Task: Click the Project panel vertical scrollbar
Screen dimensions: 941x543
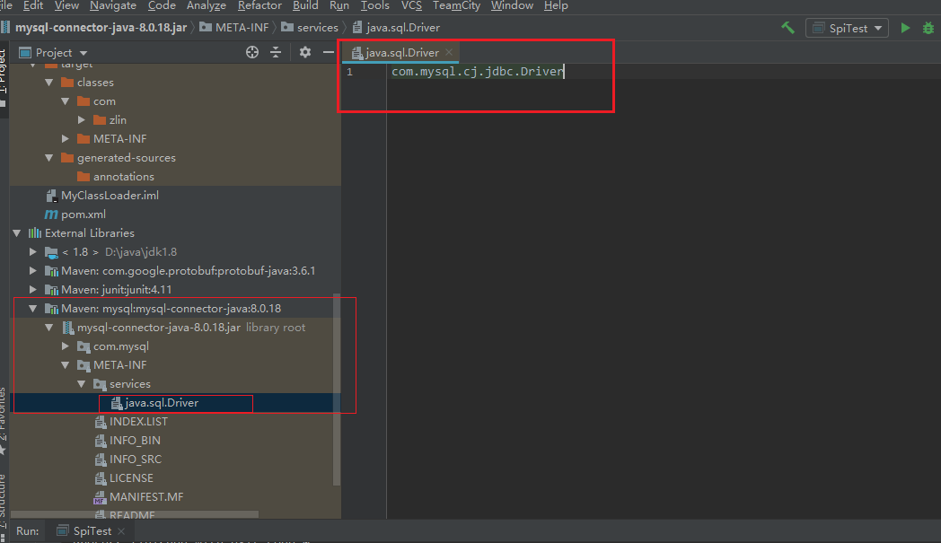Action: [337, 390]
